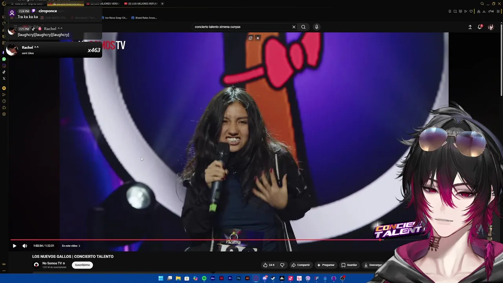Open the No Somos TV channel avatar
Viewport: 503px width, 283px height.
37,265
